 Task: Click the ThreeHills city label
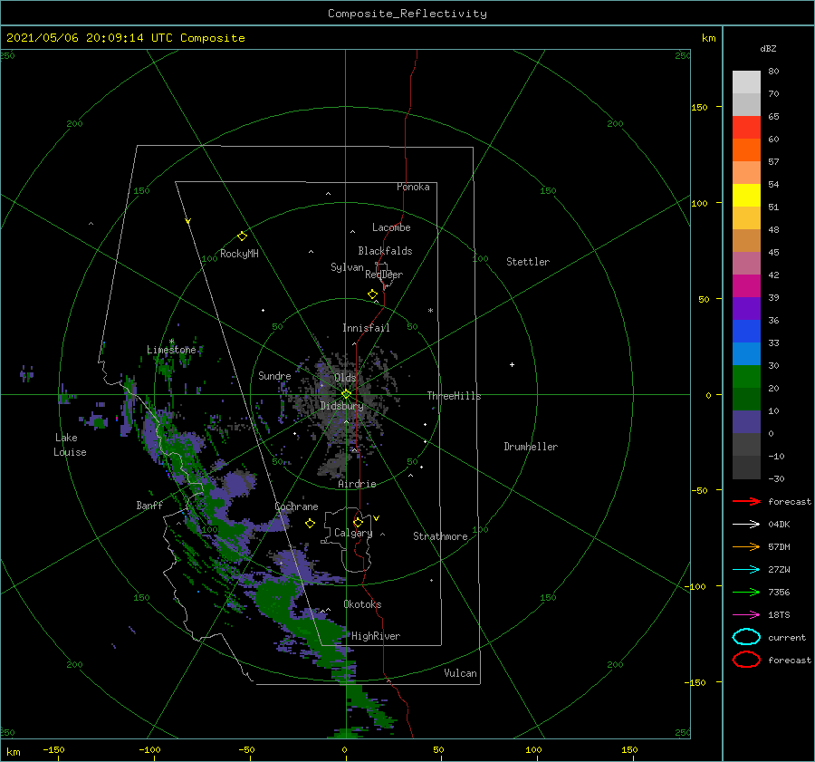click(455, 396)
